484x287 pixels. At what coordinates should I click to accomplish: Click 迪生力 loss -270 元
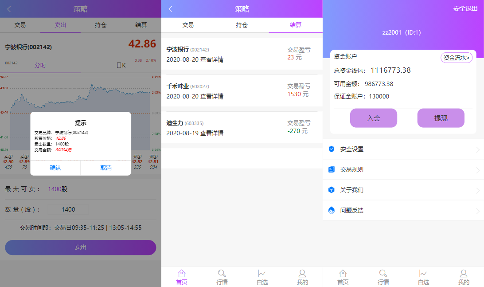298,131
